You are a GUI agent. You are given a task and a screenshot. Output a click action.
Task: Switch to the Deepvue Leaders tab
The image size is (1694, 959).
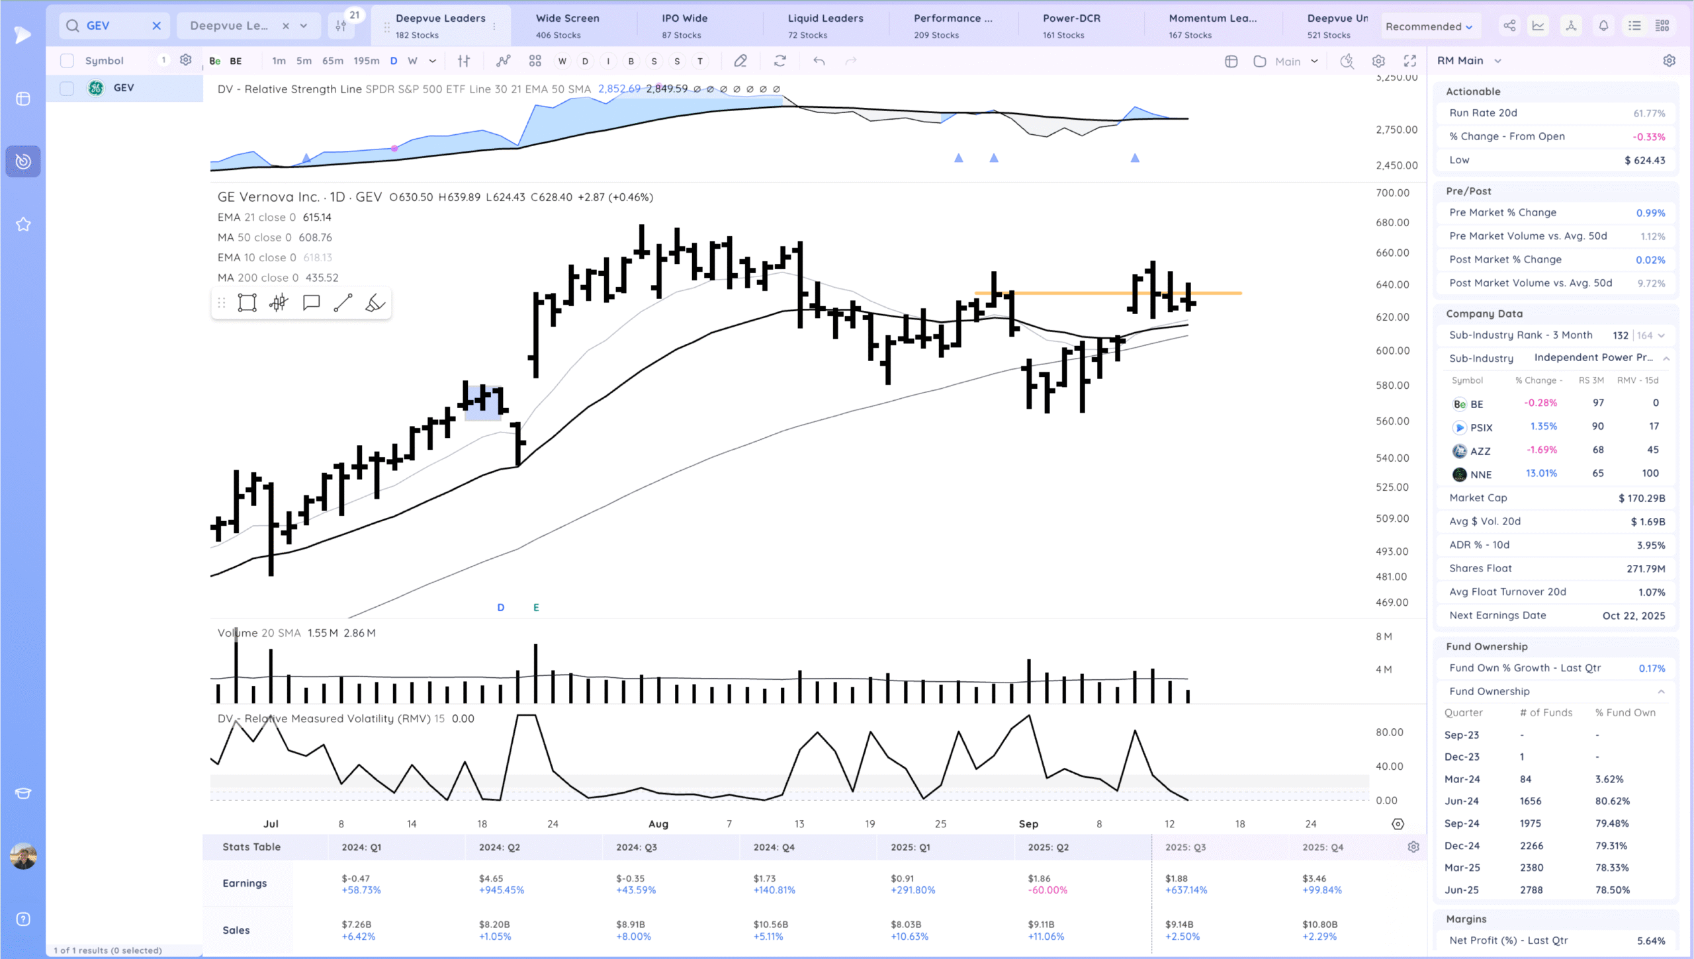(x=440, y=26)
